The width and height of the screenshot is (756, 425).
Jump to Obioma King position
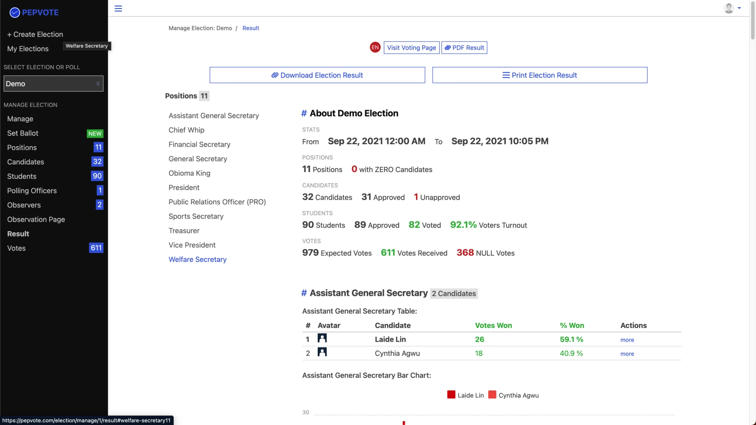189,173
